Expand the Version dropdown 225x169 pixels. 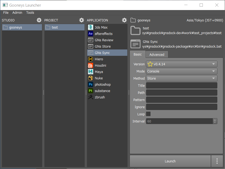[x=181, y=64]
